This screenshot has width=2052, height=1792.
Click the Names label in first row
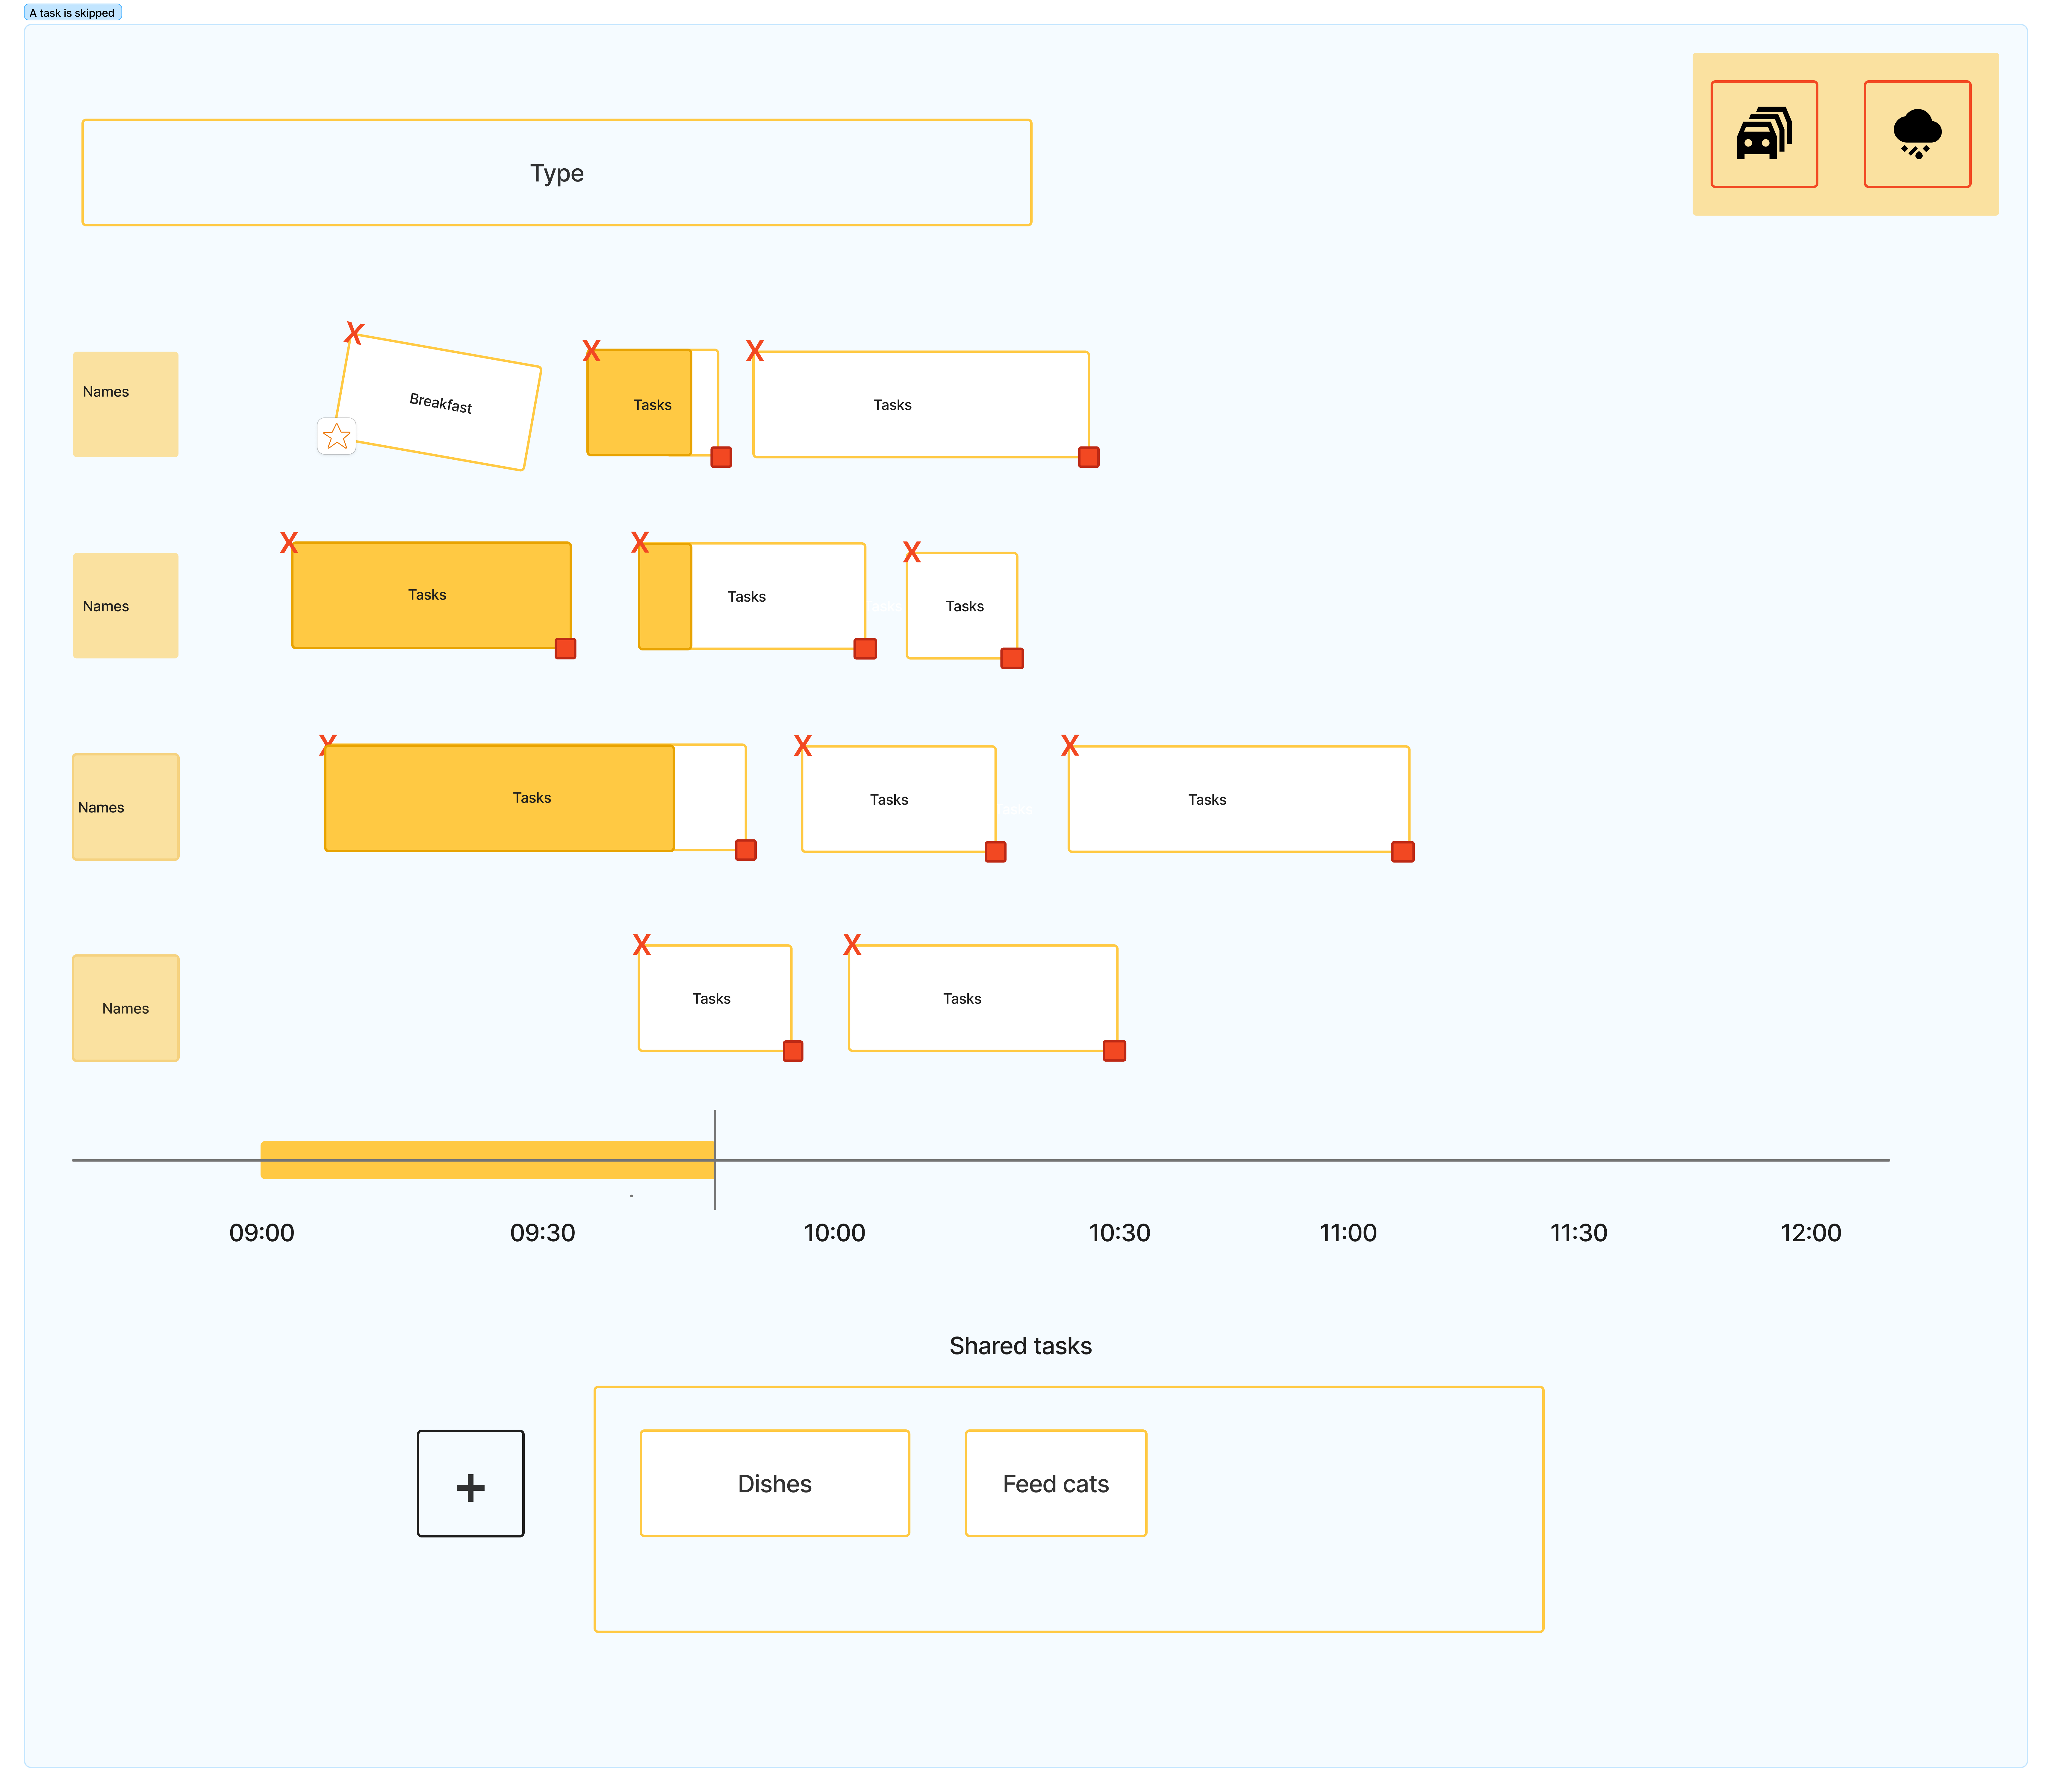tap(125, 404)
